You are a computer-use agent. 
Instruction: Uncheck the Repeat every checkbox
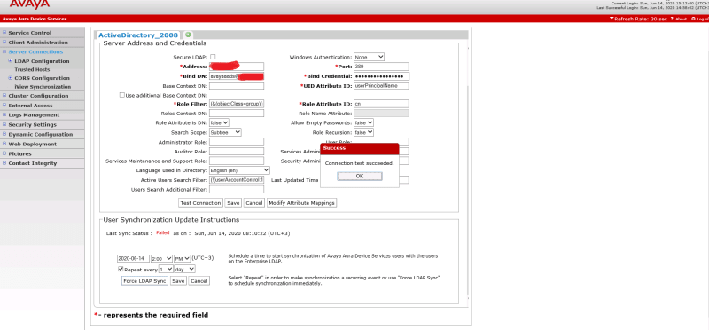coord(121,269)
